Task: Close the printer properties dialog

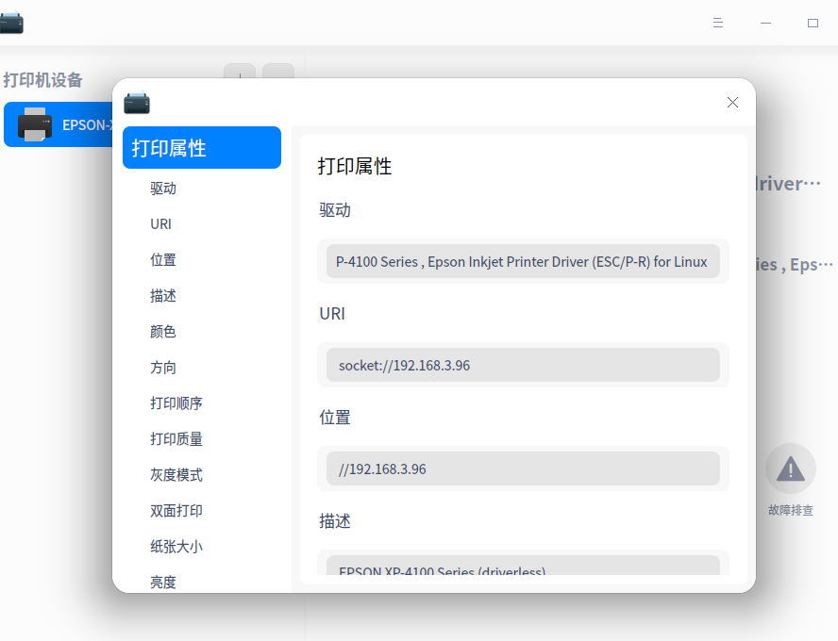Action: [732, 102]
